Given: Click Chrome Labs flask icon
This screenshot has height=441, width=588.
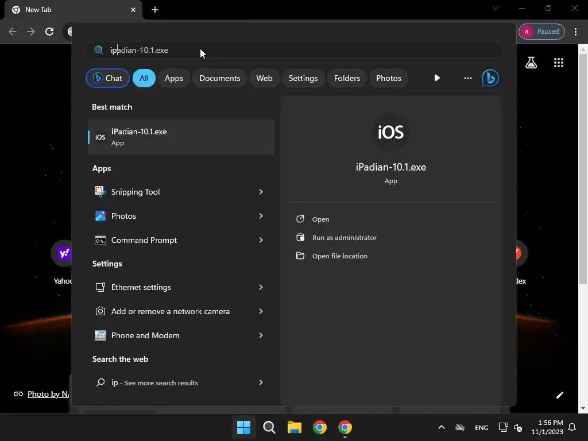Looking at the screenshot, I should point(531,63).
